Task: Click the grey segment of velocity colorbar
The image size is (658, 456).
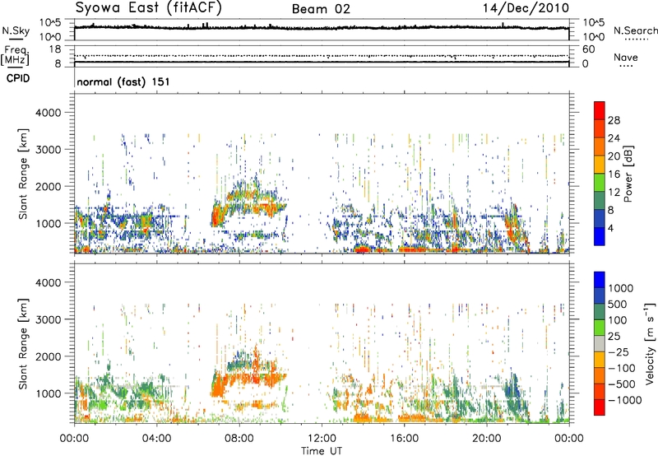Action: point(600,343)
